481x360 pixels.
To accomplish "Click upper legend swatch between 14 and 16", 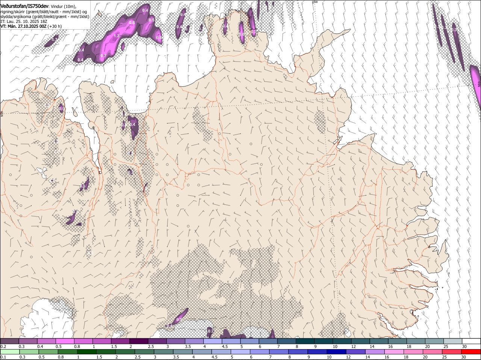I will click(379, 341).
